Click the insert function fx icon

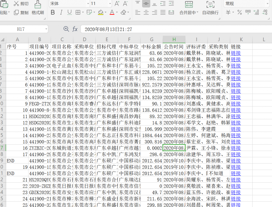pyautogui.click(x=75, y=29)
